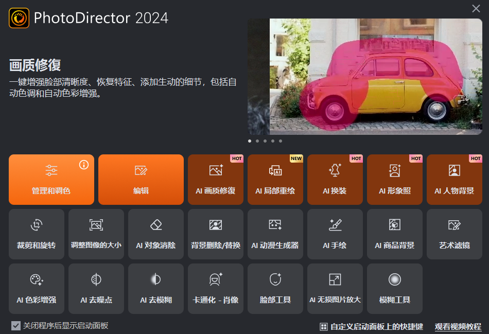Switch to the third banner slide dot
The image size is (489, 334).
tap(265, 141)
